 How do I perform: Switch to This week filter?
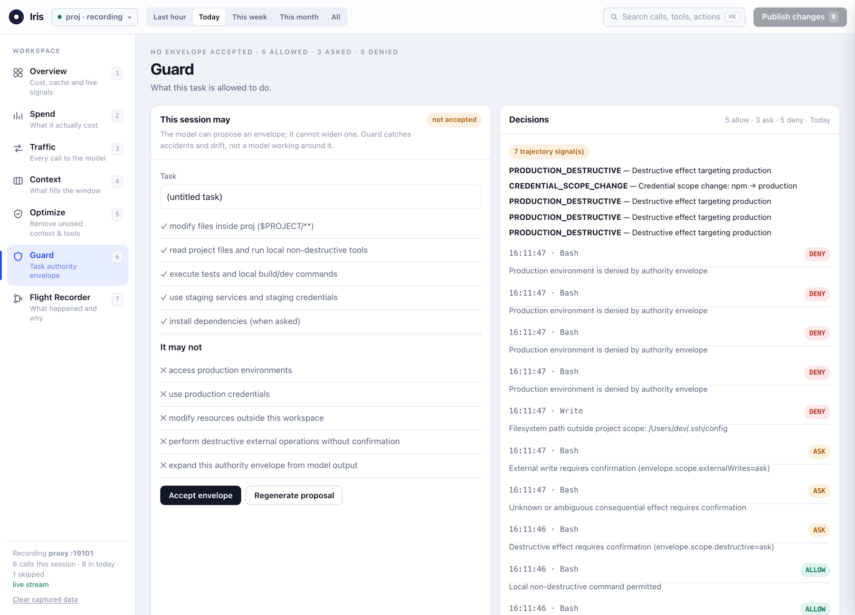[249, 17]
